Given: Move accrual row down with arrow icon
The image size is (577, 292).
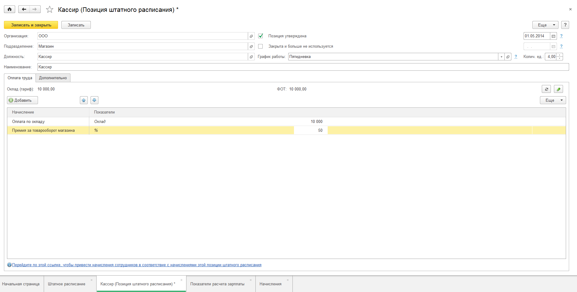Looking at the screenshot, I should tap(94, 100).
